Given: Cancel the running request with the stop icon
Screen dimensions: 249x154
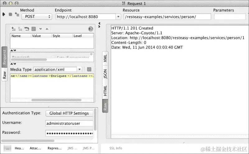Looking at the screenshot, I should pos(11,14).
